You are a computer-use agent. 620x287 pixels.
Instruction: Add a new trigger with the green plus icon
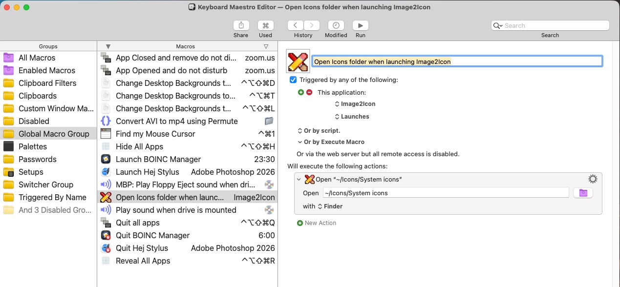pos(301,92)
